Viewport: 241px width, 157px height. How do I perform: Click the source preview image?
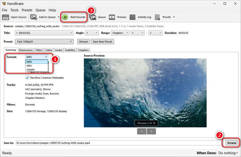pyautogui.click(x=145, y=93)
